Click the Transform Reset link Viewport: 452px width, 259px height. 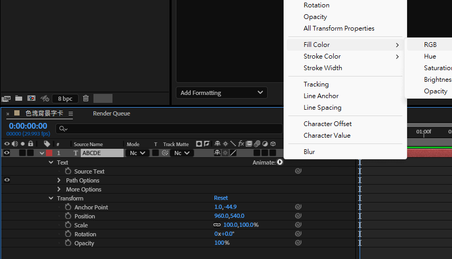pyautogui.click(x=221, y=198)
